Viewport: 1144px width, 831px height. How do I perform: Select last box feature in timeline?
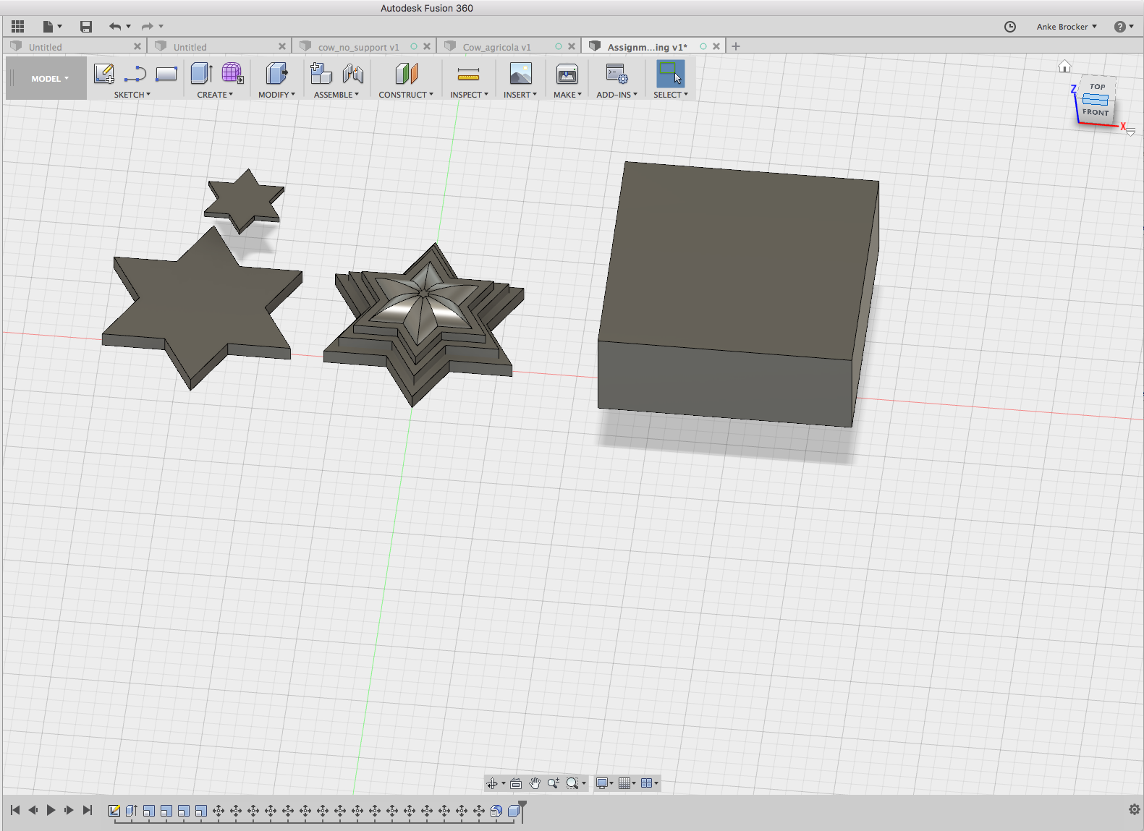coord(514,811)
